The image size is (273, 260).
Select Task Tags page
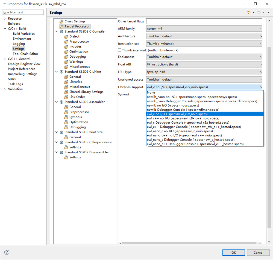(15, 84)
